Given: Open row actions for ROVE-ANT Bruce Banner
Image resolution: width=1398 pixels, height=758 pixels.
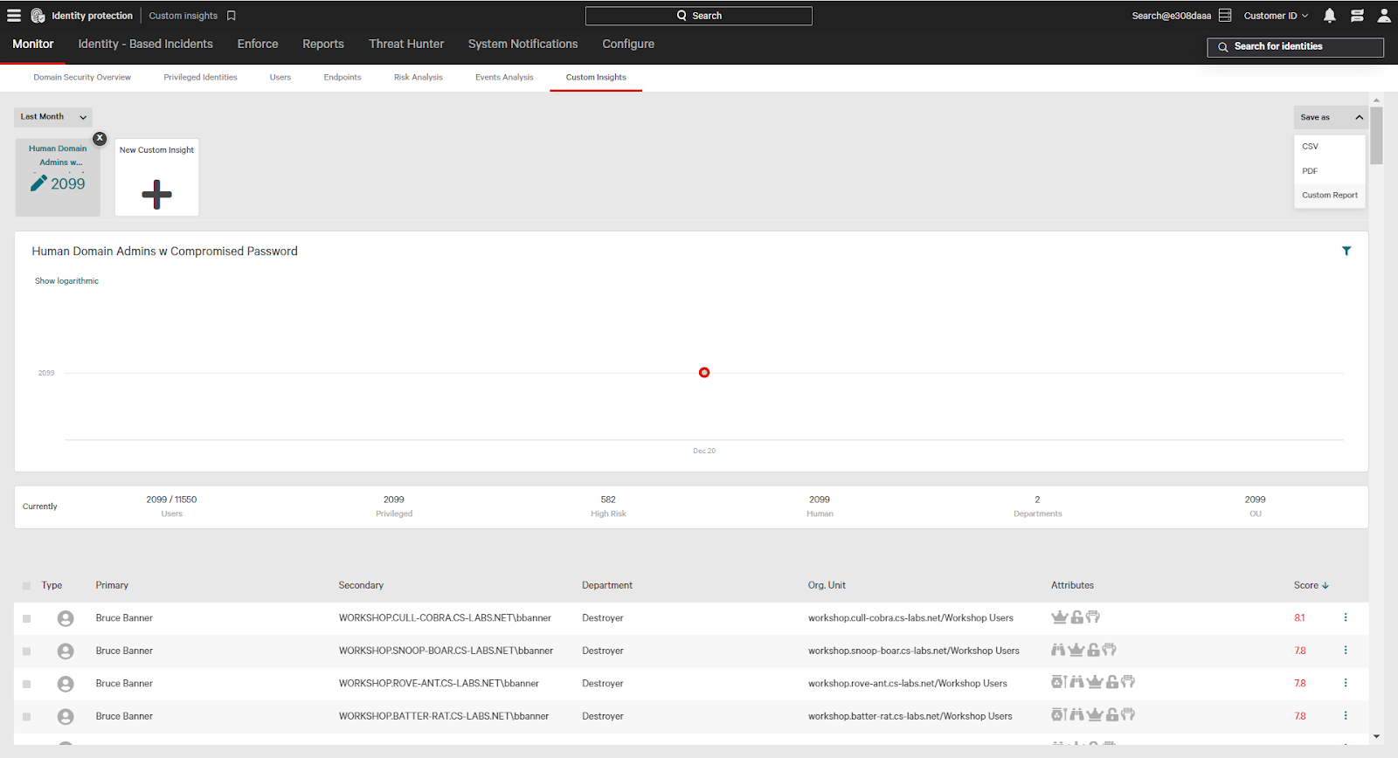Looking at the screenshot, I should (x=1346, y=683).
